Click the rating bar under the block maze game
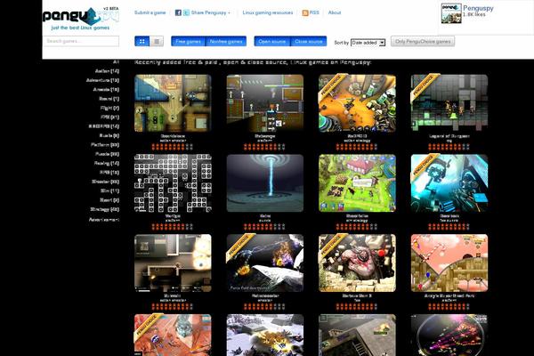 (x=173, y=227)
